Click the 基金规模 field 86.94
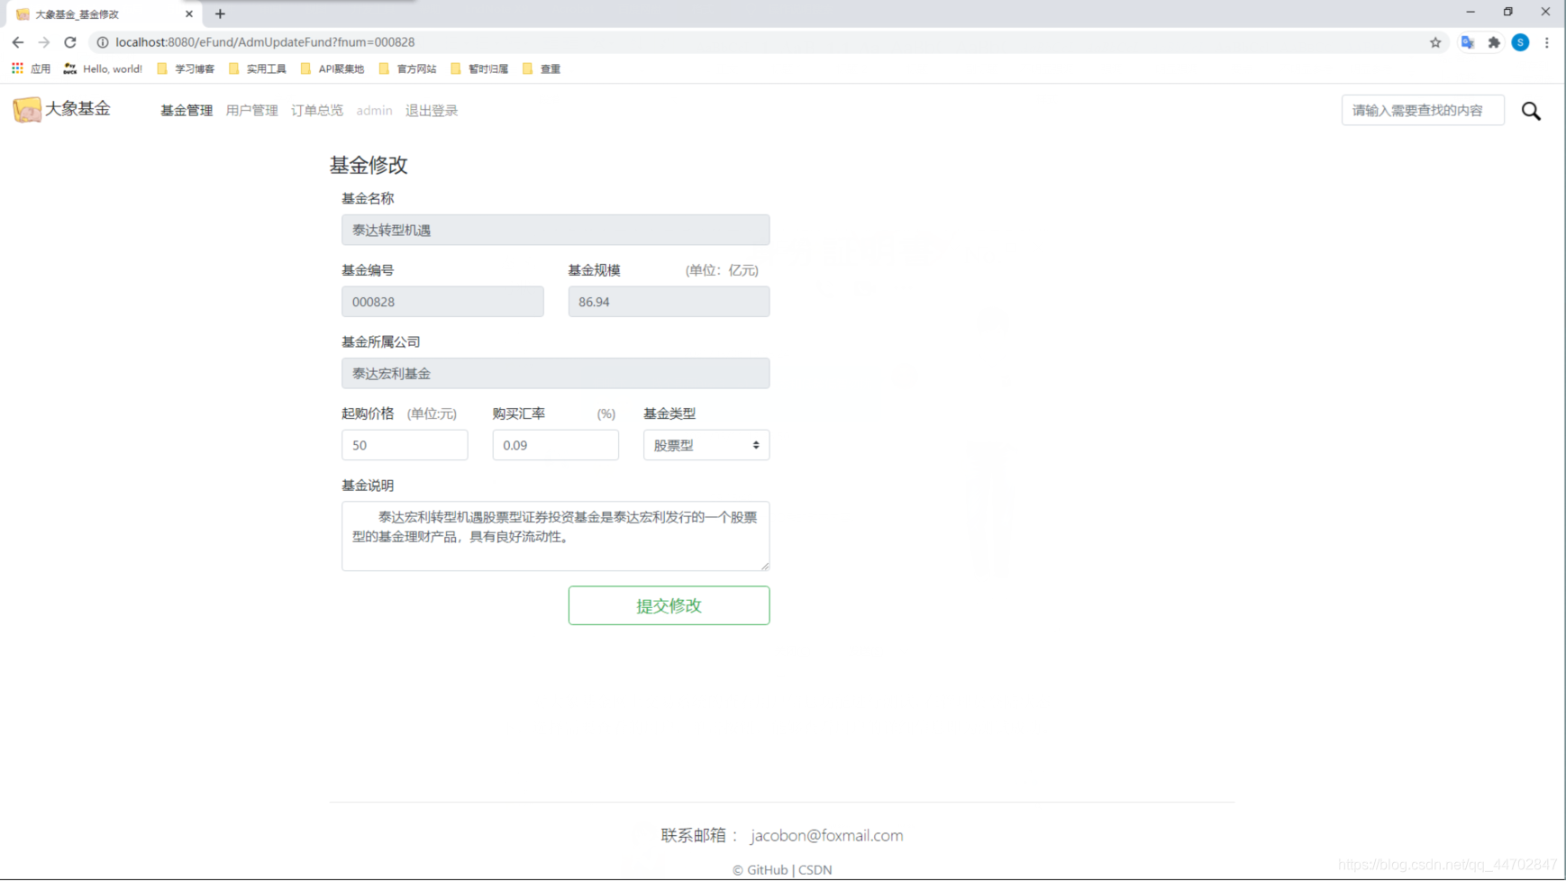 (x=669, y=302)
